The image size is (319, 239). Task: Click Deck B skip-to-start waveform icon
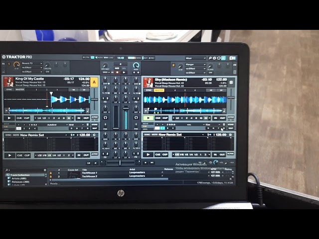click(146, 111)
